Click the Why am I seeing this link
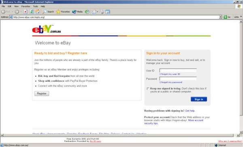 click(x=230, y=141)
